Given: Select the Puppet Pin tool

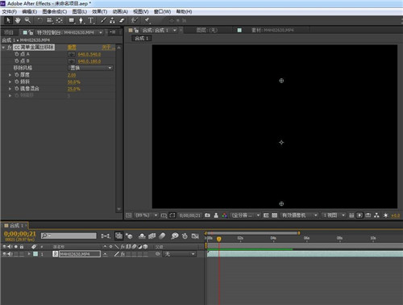Looking at the screenshot, I should click(x=147, y=20).
